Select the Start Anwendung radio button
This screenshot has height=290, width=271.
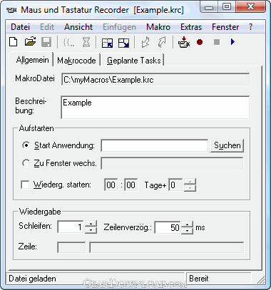[x=26, y=145]
